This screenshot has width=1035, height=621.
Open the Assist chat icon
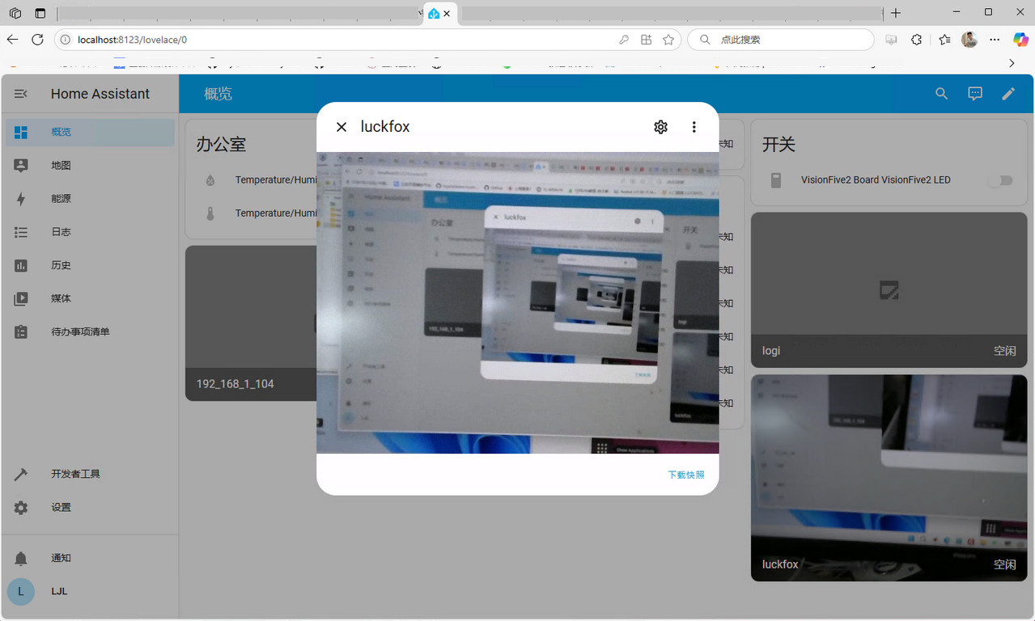point(975,94)
